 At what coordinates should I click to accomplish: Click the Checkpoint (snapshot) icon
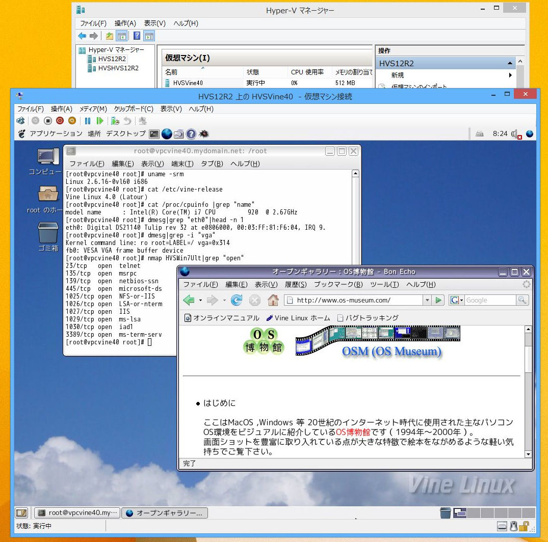tap(115, 121)
